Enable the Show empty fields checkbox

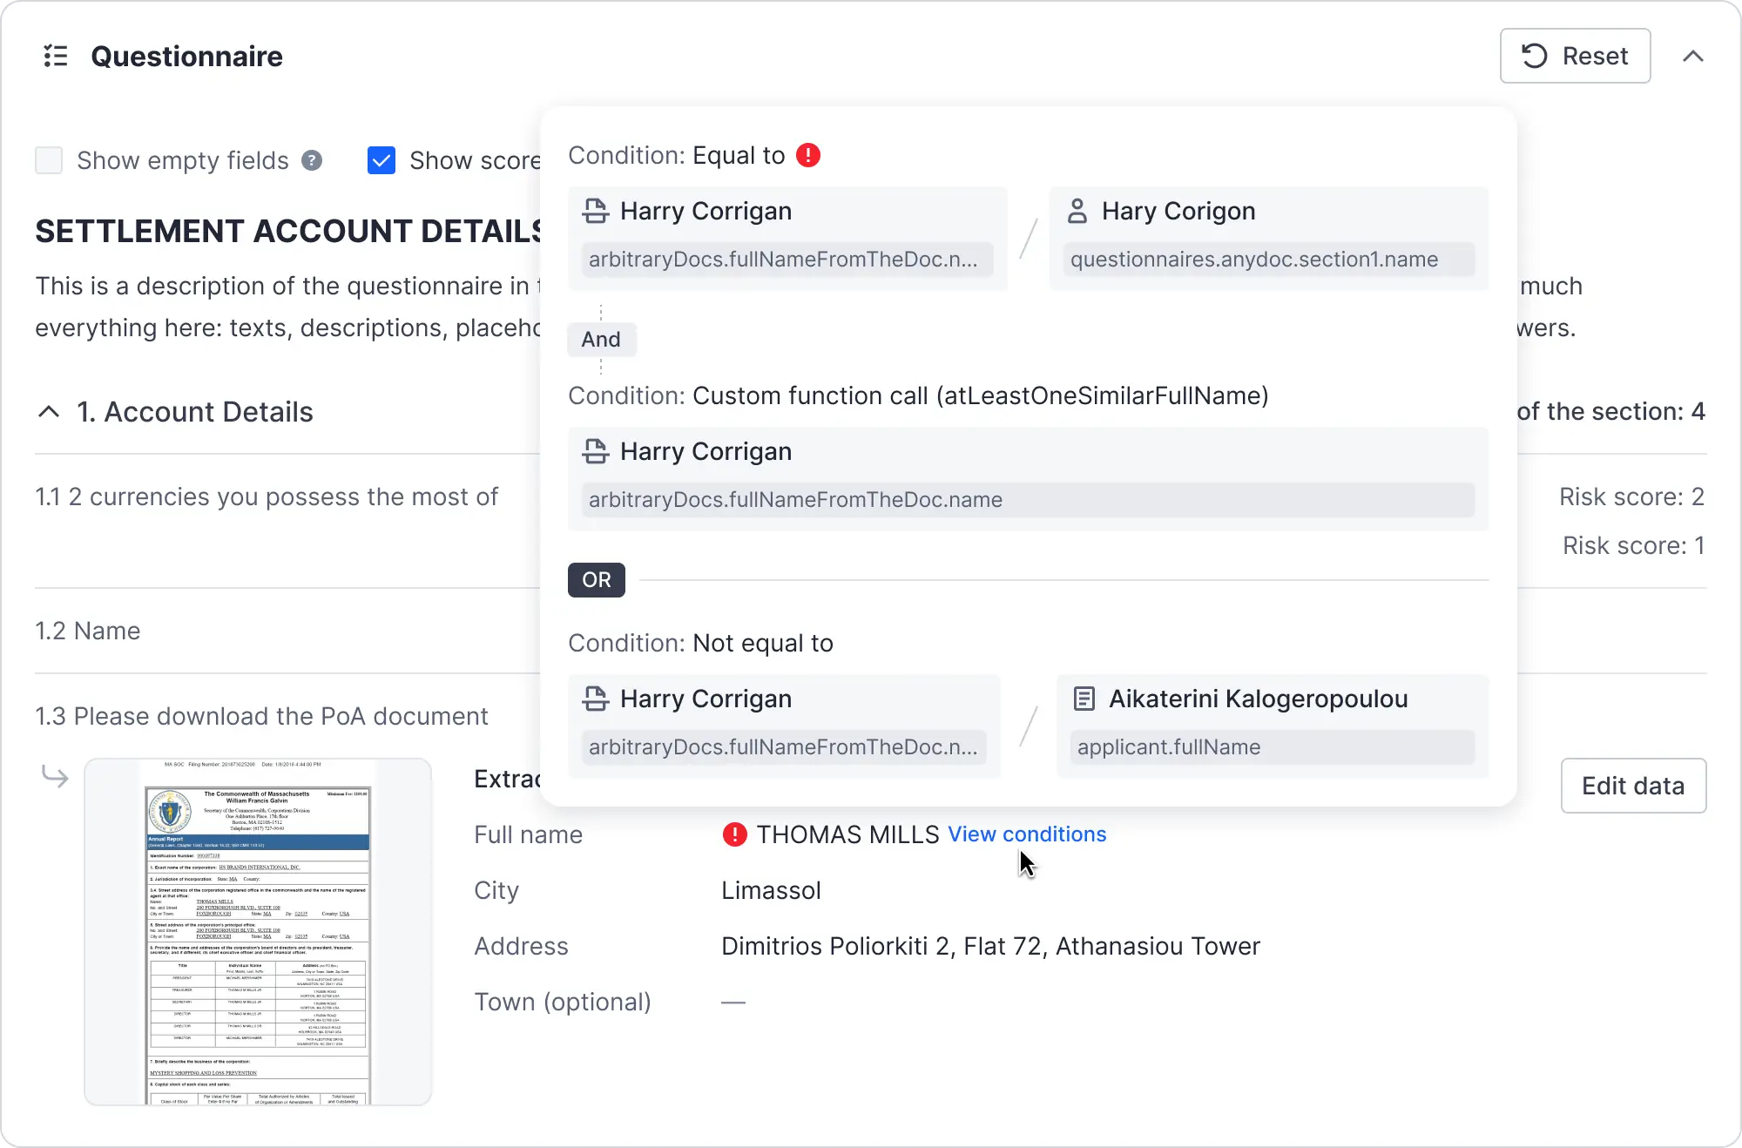pos(49,160)
